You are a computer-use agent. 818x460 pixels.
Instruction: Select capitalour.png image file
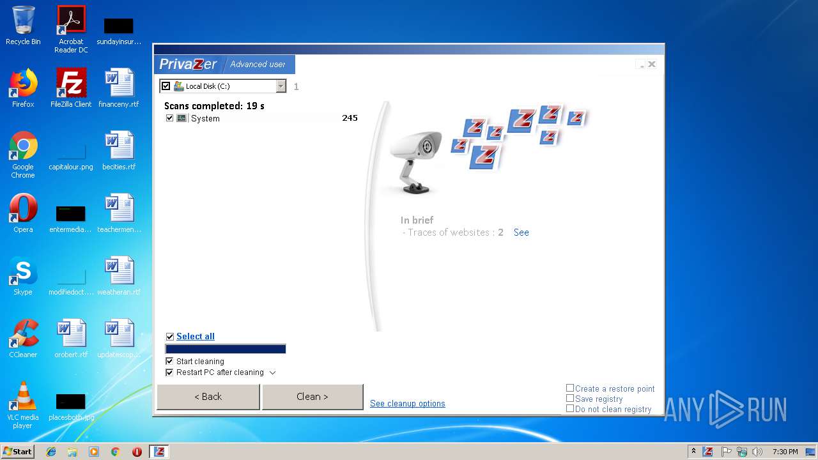pyautogui.click(x=71, y=157)
